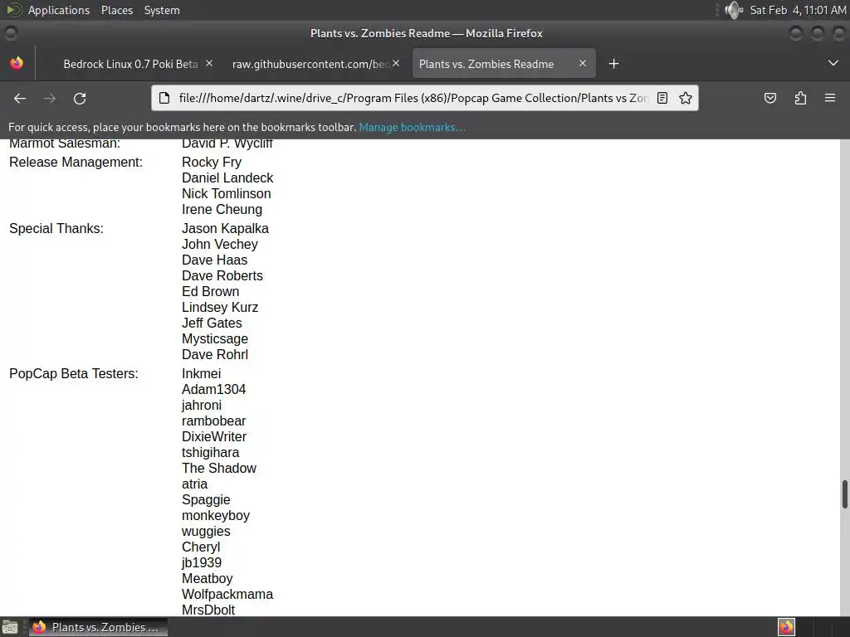
Task: Switch to Bedrock Linux 0.7 Poki Beta tab
Action: pos(130,64)
